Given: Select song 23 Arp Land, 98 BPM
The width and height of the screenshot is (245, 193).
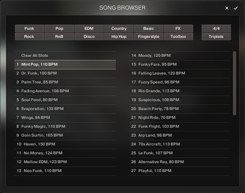Looking at the screenshot, I should click(x=180, y=135).
